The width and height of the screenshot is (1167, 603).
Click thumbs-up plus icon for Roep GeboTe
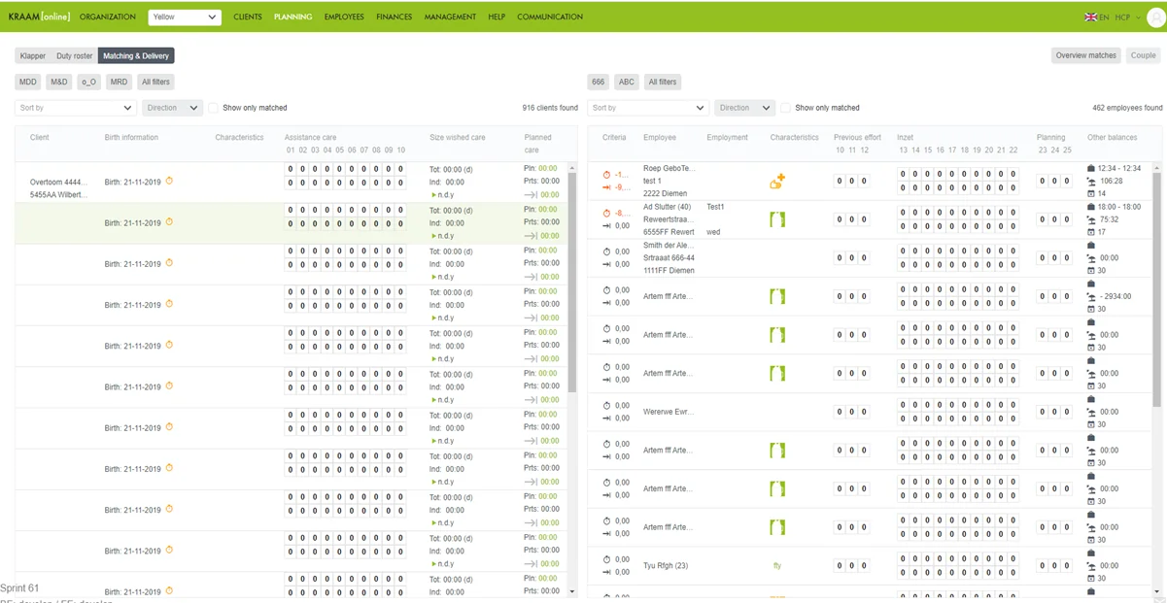pyautogui.click(x=776, y=181)
